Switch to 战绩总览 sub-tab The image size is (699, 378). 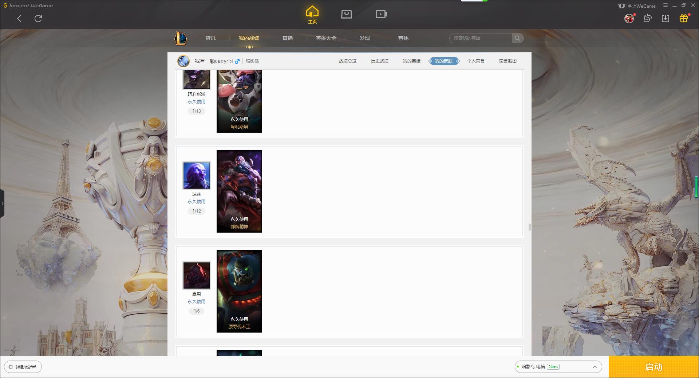click(348, 61)
